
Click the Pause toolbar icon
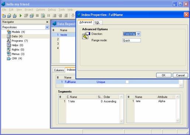point(49,16)
